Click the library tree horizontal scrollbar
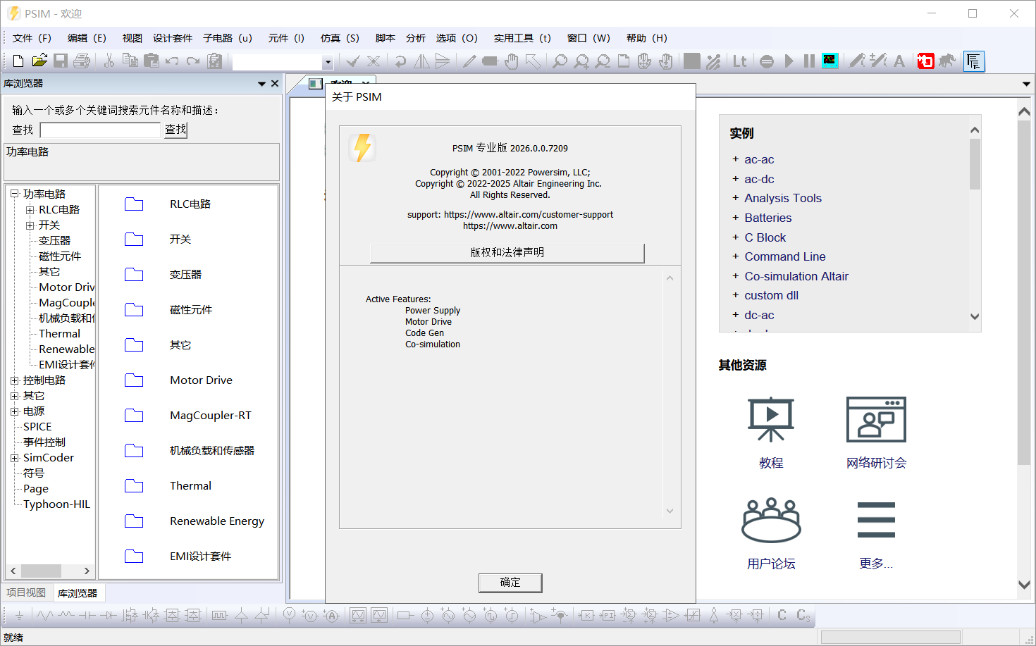Screen dimensions: 1036x646 (x=50, y=571)
